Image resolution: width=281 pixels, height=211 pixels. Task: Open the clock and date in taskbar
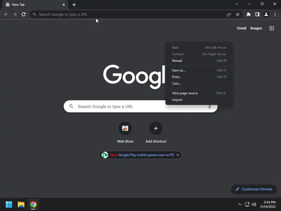268,204
